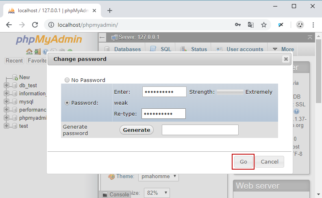Open the Chrome three-dot menu
This screenshot has width=322, height=198.
point(313,25)
